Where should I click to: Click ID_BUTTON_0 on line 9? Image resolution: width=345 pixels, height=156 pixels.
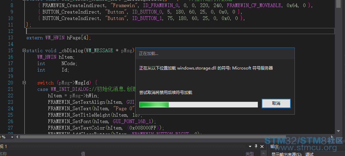(147, 12)
